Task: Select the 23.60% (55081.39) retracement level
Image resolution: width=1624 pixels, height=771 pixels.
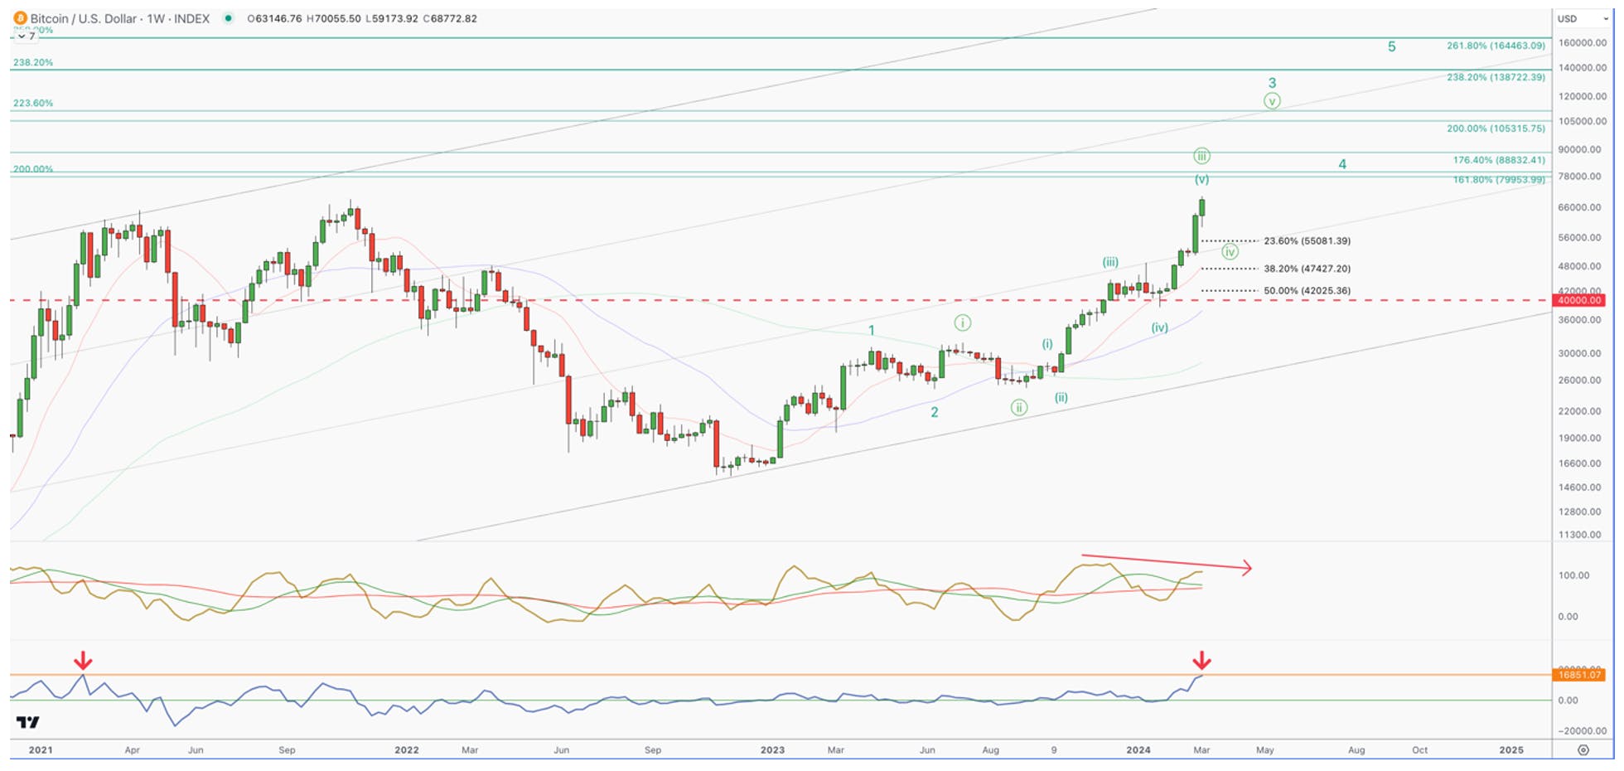Action: pyautogui.click(x=1307, y=241)
